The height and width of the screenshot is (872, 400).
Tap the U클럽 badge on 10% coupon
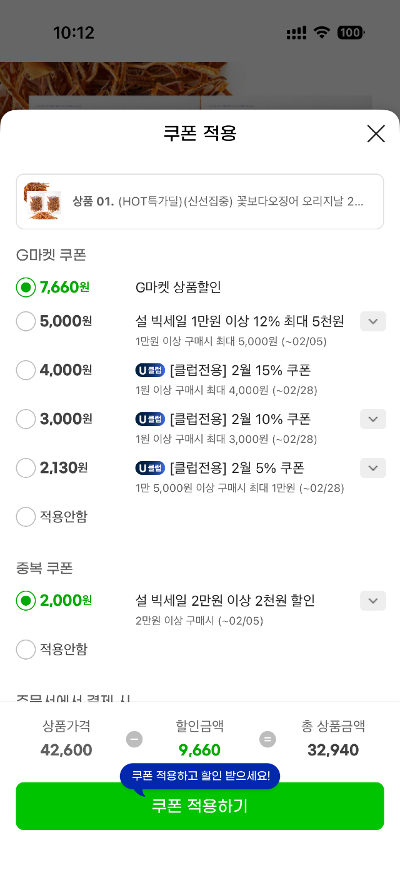[x=150, y=419]
